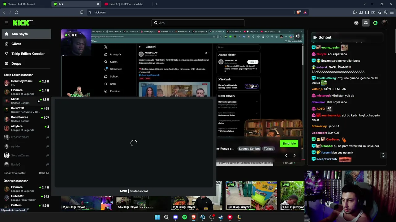Open a new browser tab
The width and height of the screenshot is (396, 222).
pyautogui.click(x=156, y=4)
